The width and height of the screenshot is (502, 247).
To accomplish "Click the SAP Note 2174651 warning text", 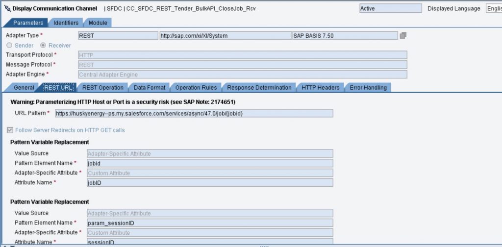I will [123, 102].
